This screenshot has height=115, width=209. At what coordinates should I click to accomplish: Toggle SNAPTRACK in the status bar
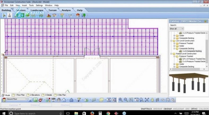(146, 109)
